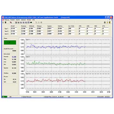Click the Spur 1 Aktuell value field

point(14,28)
